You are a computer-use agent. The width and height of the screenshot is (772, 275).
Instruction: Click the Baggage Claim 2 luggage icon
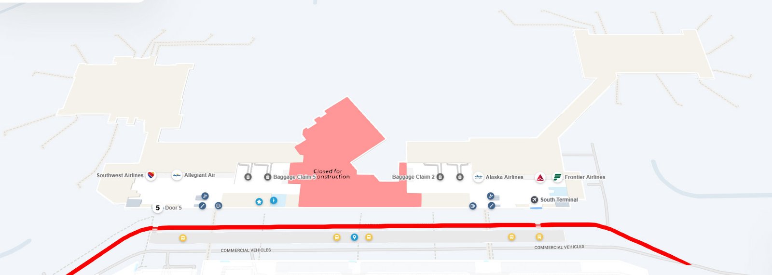pos(440,177)
